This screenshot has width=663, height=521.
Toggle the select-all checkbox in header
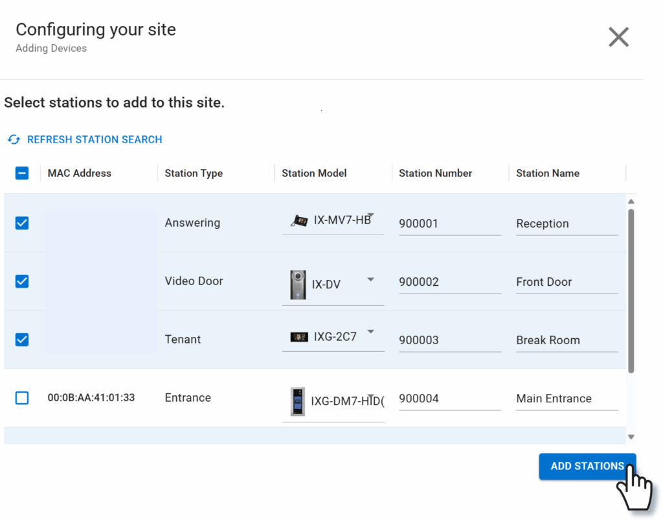[22, 173]
